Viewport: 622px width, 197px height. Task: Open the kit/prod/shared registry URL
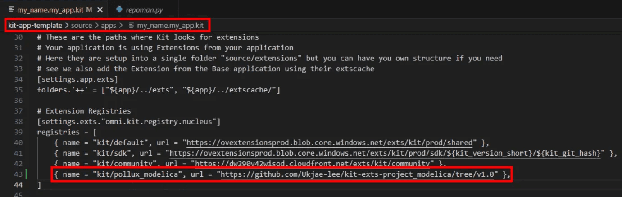331,142
